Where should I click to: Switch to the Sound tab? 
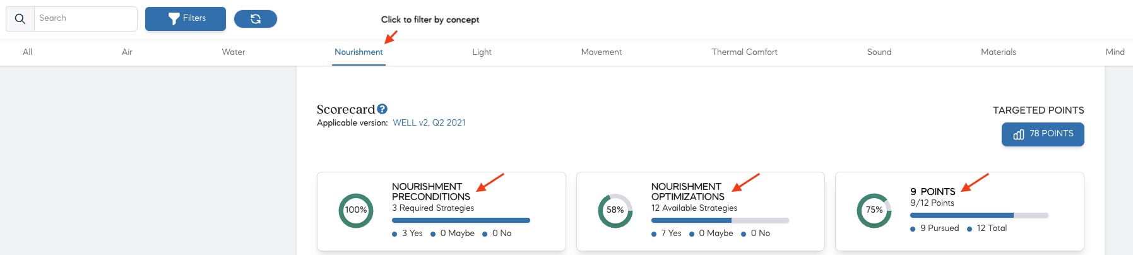click(x=879, y=52)
